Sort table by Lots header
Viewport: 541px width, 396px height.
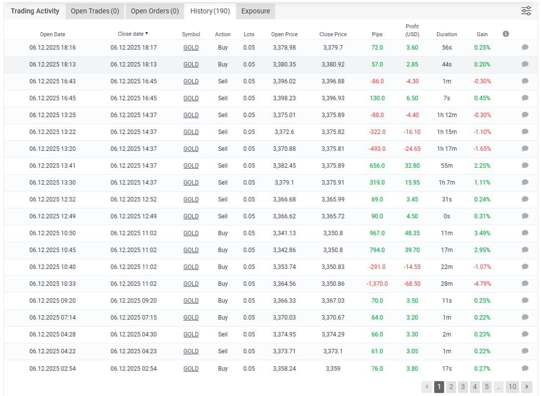click(x=249, y=34)
